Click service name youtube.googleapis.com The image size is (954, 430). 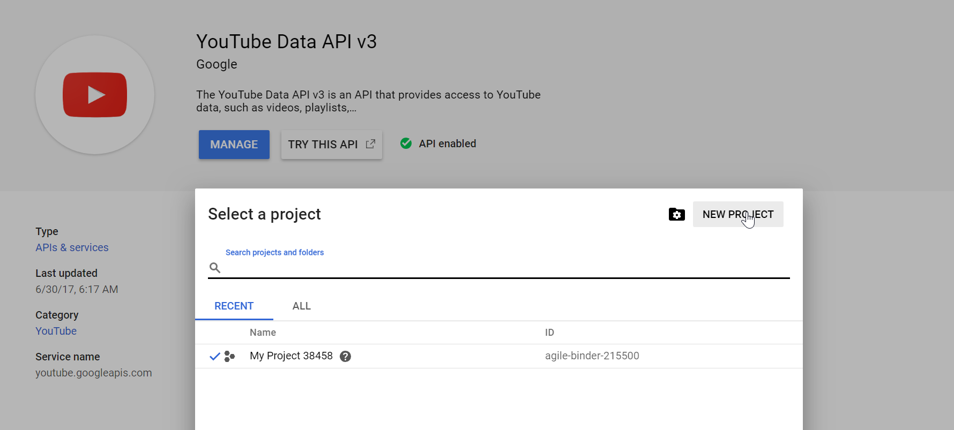(x=94, y=373)
